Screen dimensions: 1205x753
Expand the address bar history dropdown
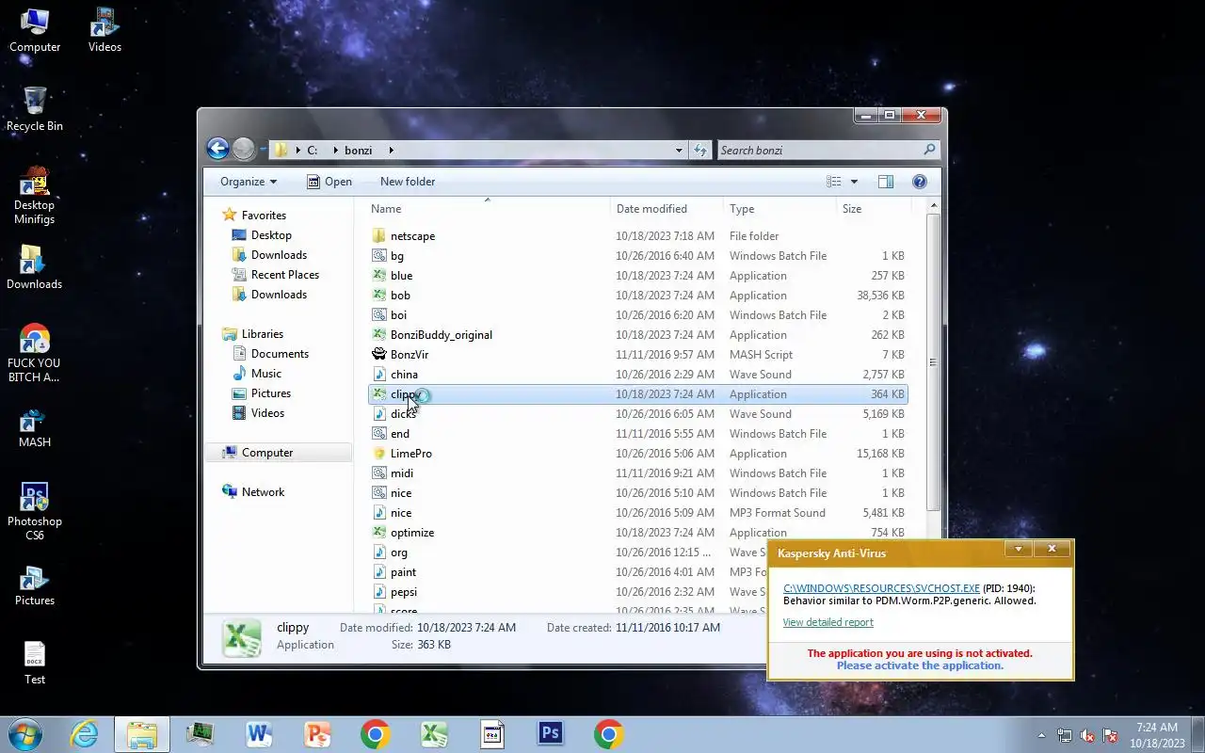click(x=679, y=150)
